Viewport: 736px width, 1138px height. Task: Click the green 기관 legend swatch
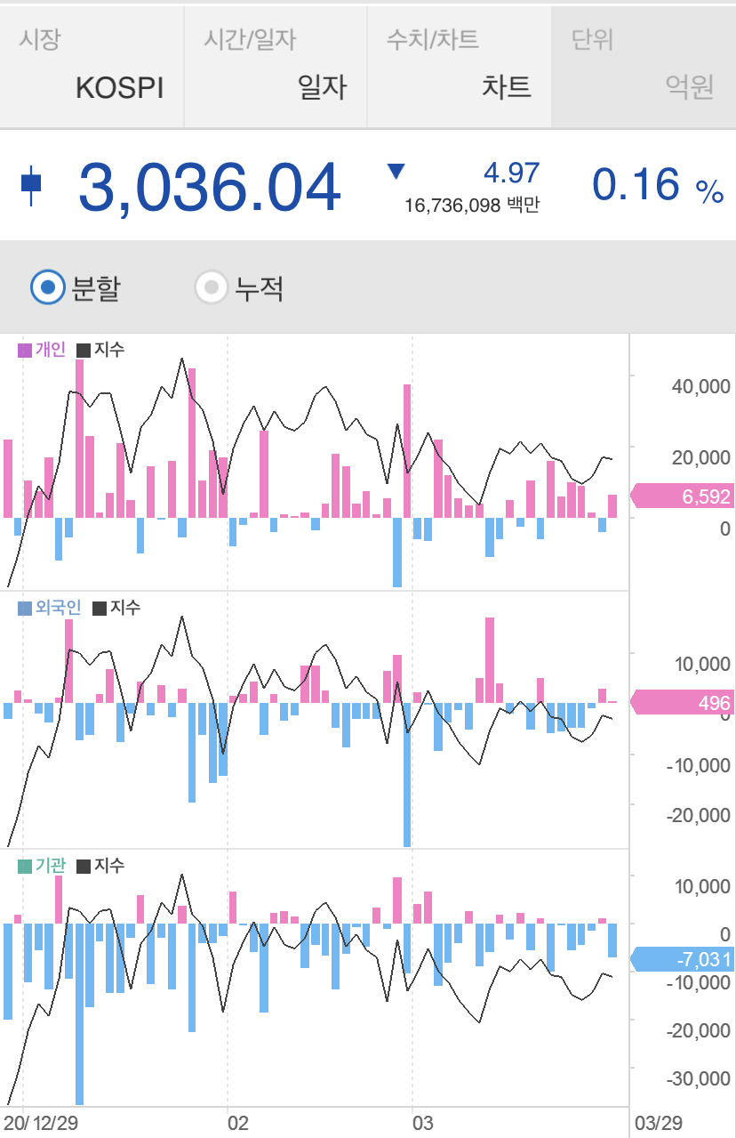[x=25, y=866]
